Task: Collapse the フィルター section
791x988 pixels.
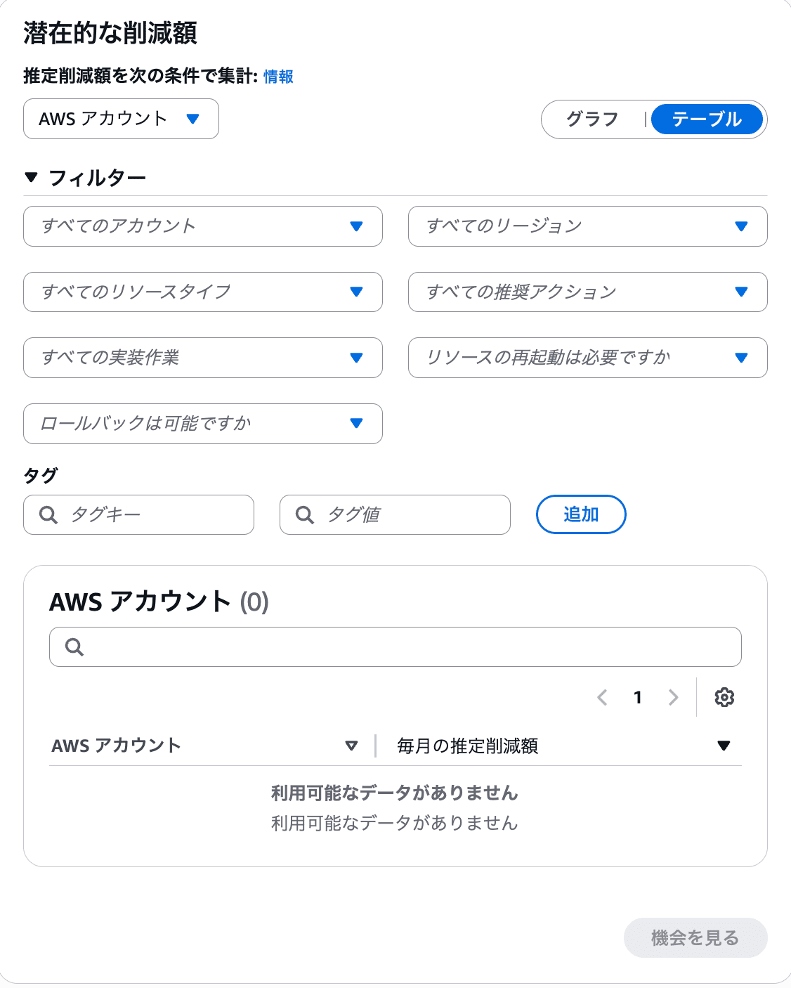Action: point(31,178)
